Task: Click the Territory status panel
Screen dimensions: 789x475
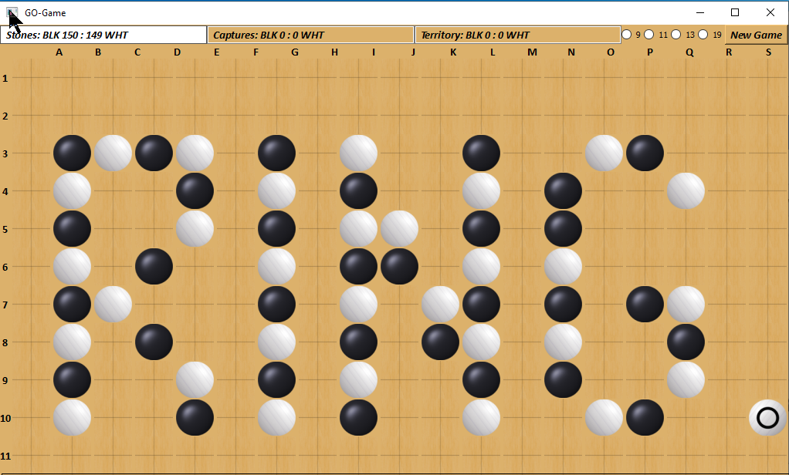Action: [x=517, y=35]
